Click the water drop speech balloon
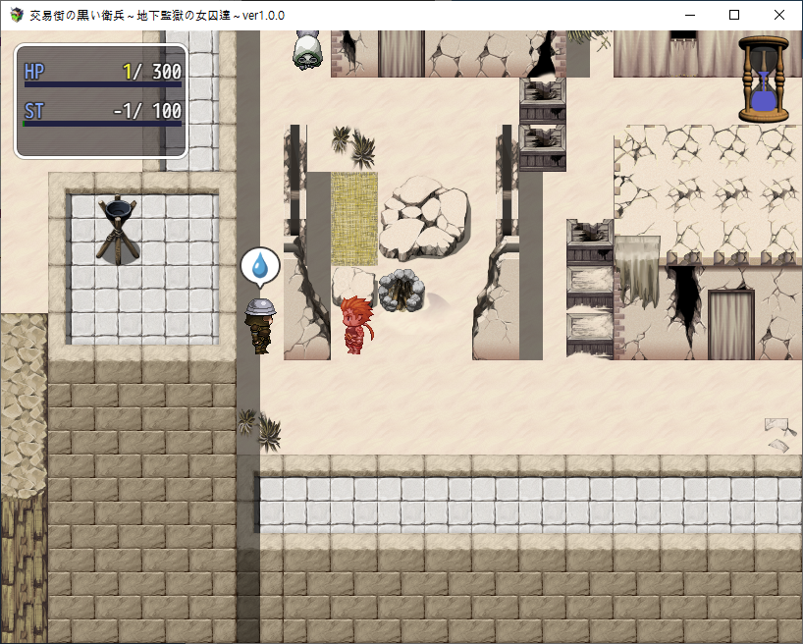803x644 pixels. coord(260,267)
